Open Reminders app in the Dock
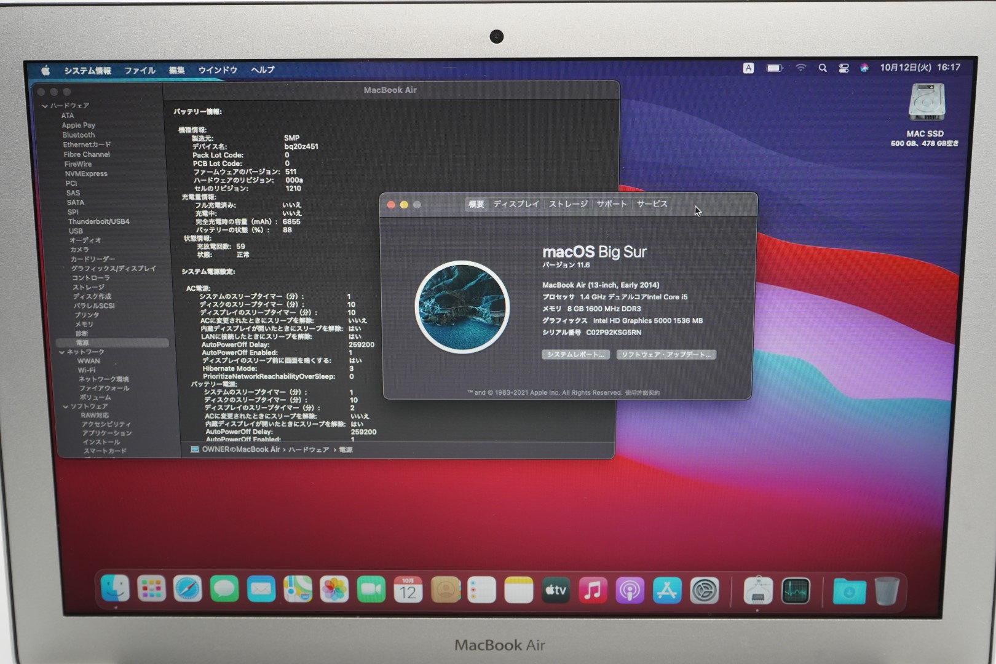This screenshot has height=664, width=996. click(482, 590)
